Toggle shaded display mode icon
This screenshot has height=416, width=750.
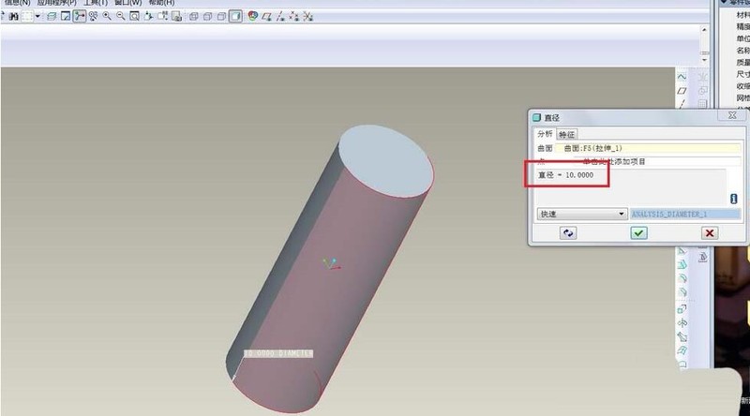pos(235,16)
